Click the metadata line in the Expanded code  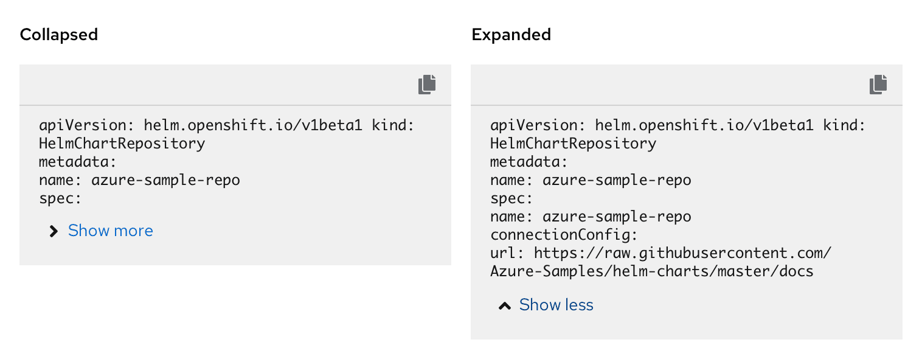pyautogui.click(x=529, y=162)
